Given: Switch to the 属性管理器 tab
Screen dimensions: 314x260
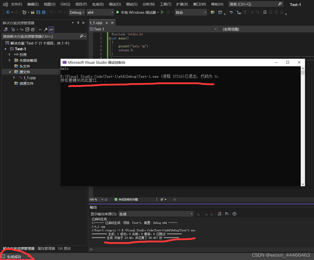Looking at the screenshot, I should pyautogui.click(x=47, y=248).
